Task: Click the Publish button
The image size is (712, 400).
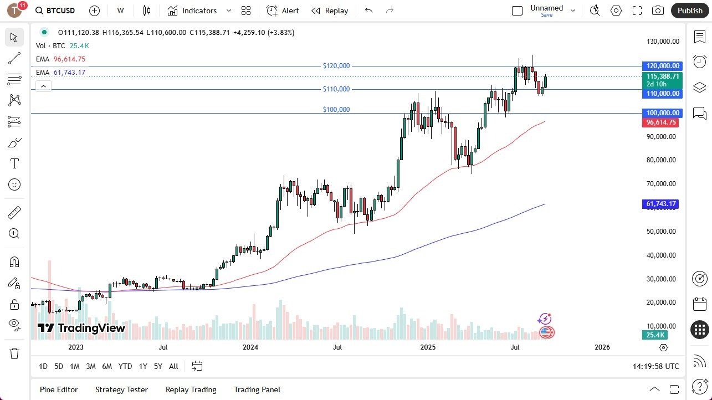Action: pyautogui.click(x=690, y=11)
